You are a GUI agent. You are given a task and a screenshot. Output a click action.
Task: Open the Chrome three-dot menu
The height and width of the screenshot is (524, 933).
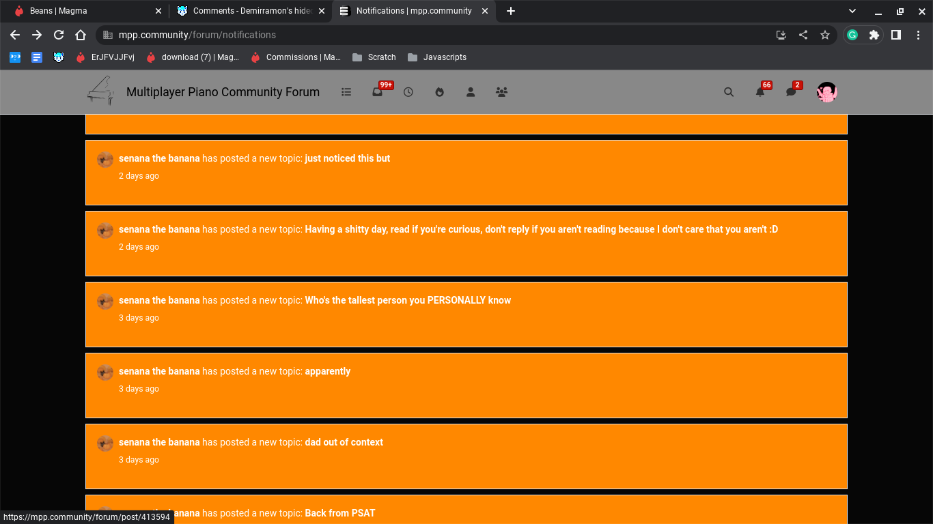click(918, 35)
